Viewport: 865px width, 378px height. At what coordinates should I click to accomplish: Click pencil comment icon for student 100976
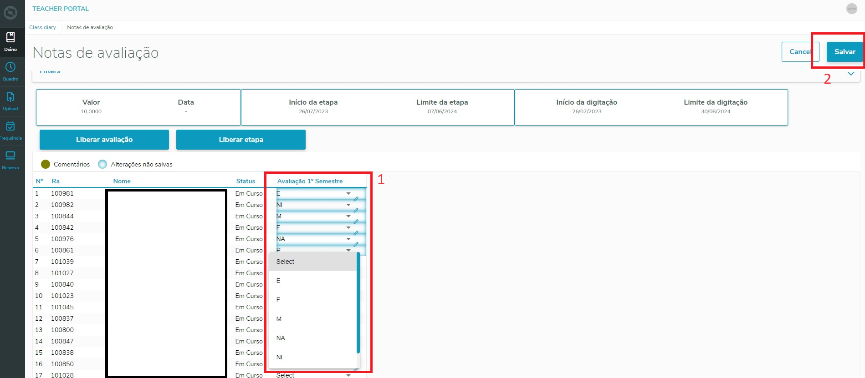click(356, 244)
